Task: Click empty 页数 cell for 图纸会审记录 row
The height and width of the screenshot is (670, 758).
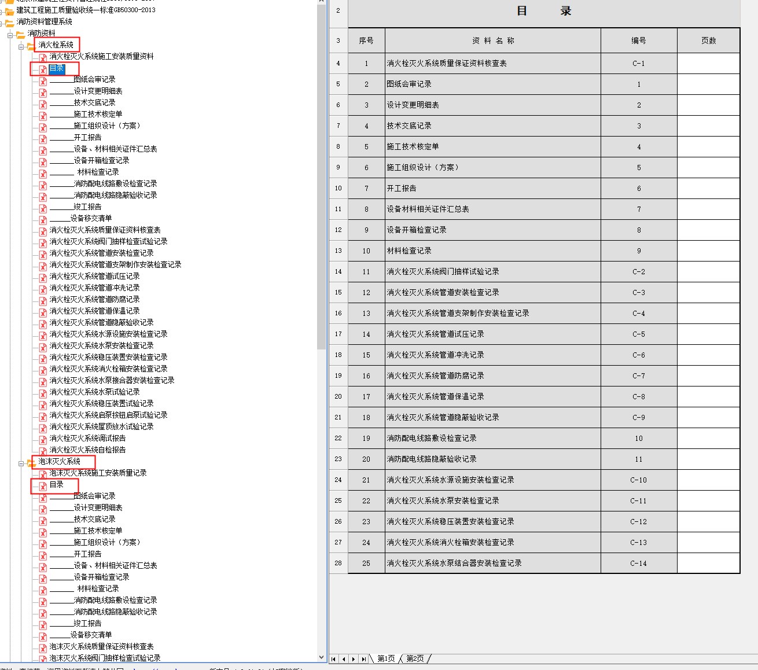Action: pyautogui.click(x=708, y=84)
